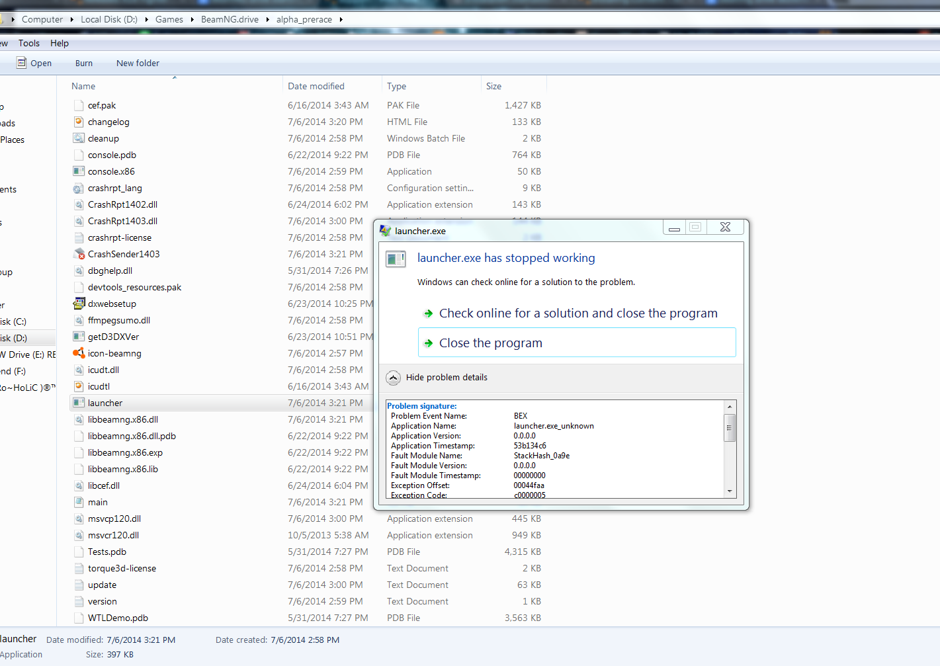Image resolution: width=940 pixels, height=666 pixels.
Task: Select the libbeamng.x86.dll.pdb file name
Action: point(132,436)
